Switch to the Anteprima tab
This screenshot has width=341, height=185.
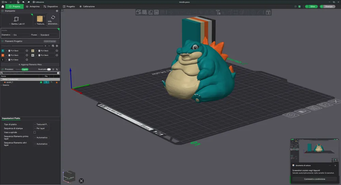click(33, 6)
